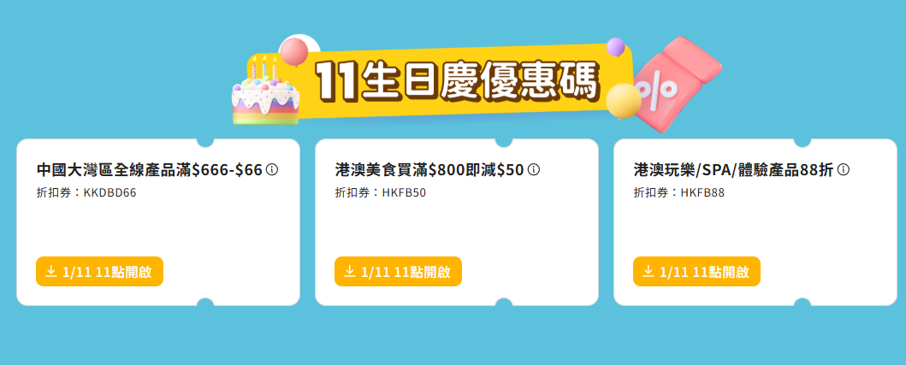Click 1/11 11點開啟 button under HKFB50
The height and width of the screenshot is (365, 906).
(398, 272)
